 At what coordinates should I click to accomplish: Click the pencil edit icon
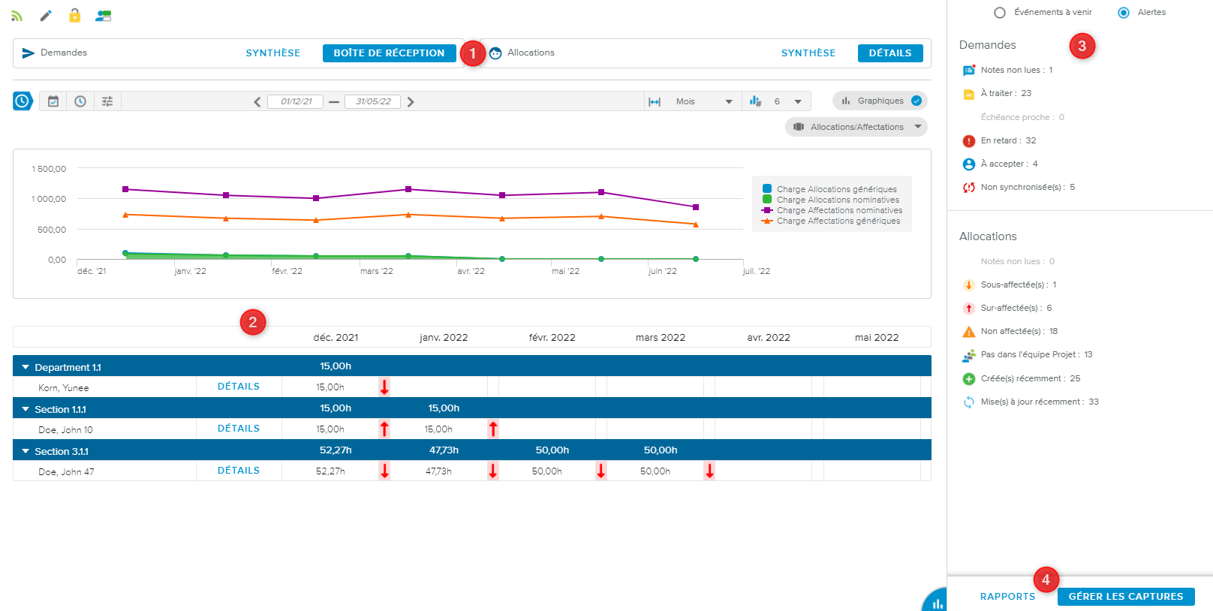(46, 16)
